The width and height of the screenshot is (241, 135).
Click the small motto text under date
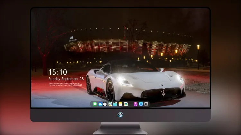click(x=65, y=84)
